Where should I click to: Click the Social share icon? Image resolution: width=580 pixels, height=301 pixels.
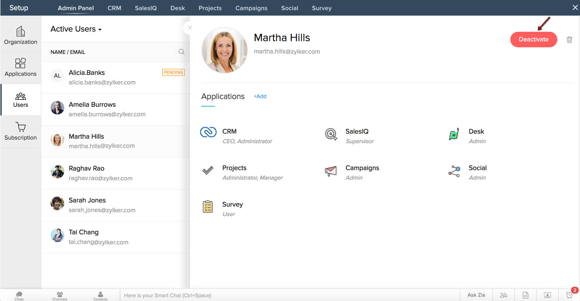pyautogui.click(x=454, y=171)
